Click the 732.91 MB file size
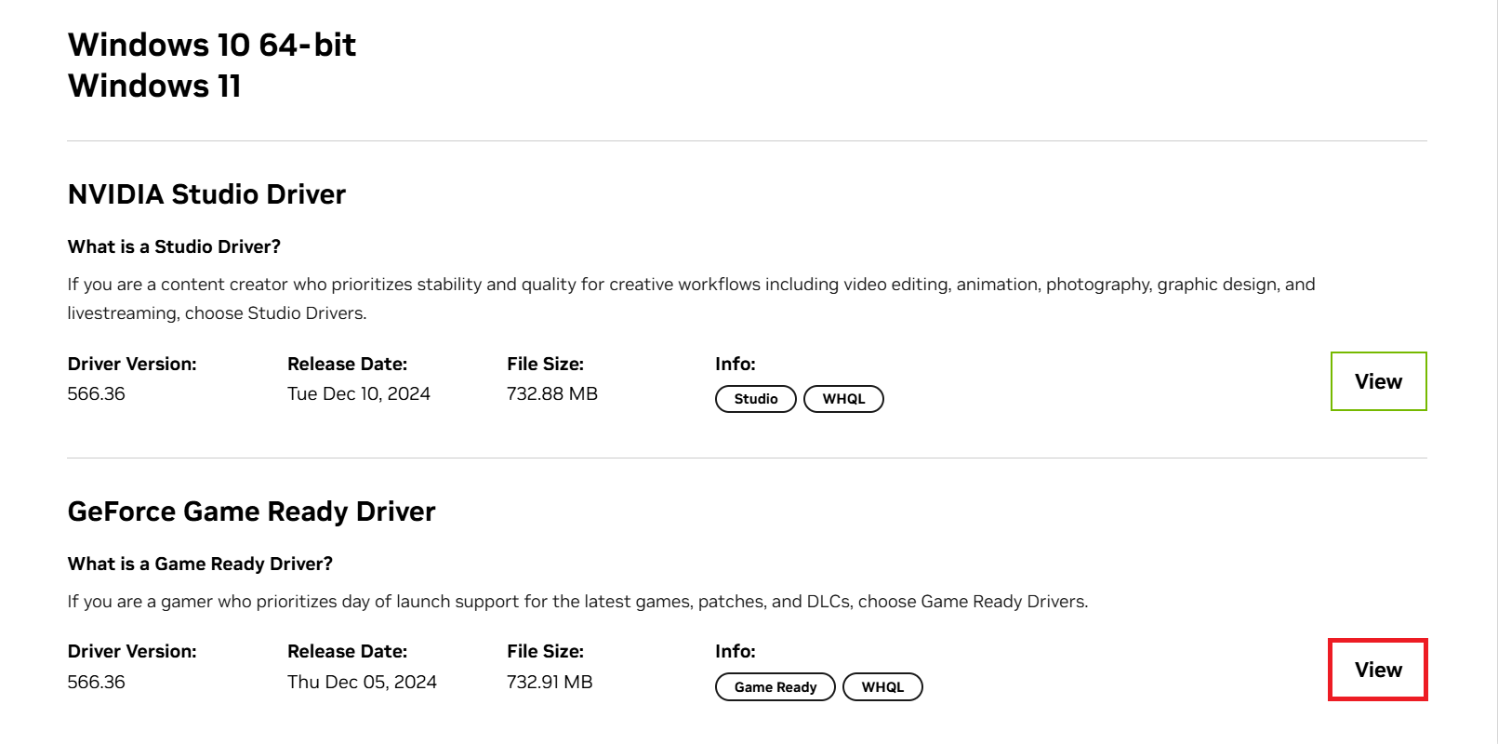Viewport: 1498px width, 744px height. pos(550,682)
